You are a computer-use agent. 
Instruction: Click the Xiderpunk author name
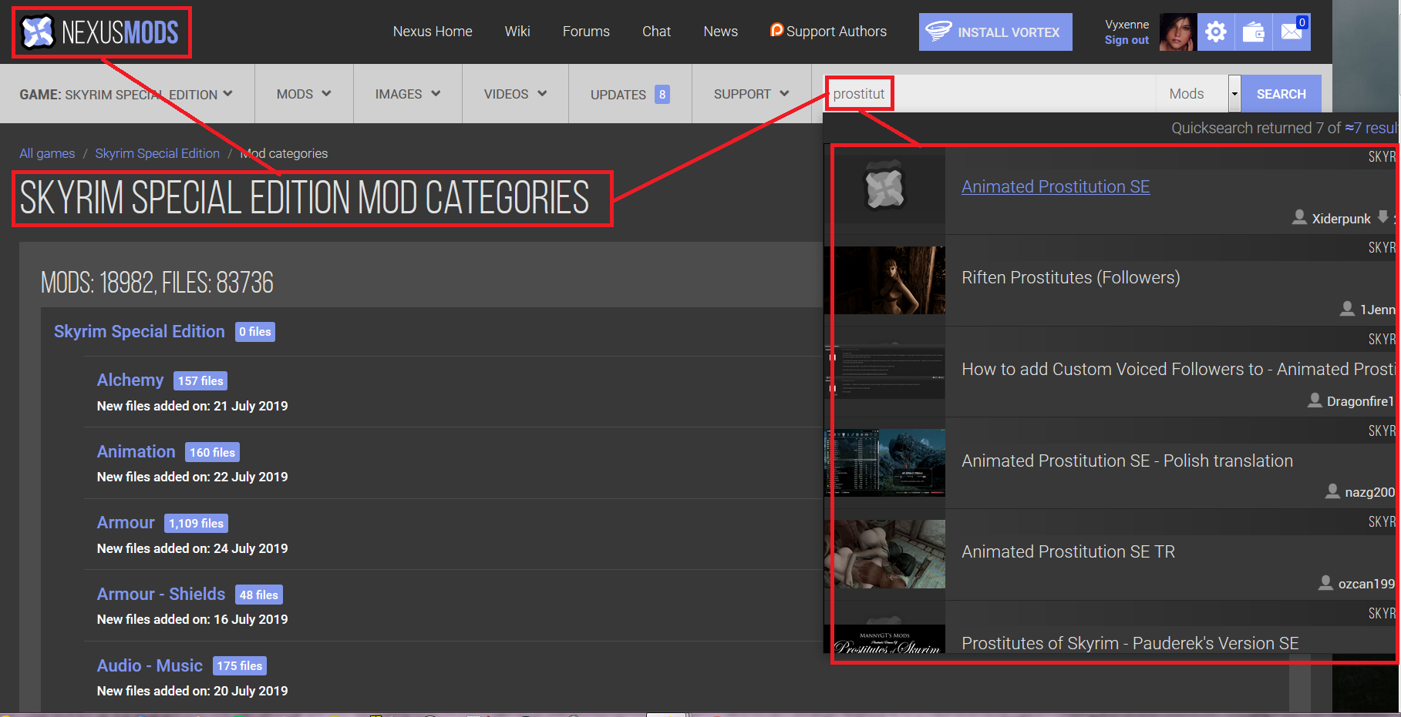click(x=1341, y=219)
